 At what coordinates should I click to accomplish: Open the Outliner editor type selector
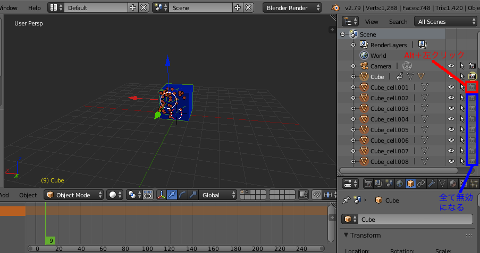tap(350, 21)
